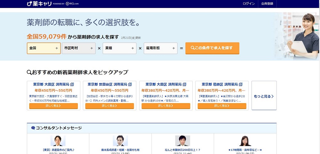Click 詳しく見る on the 葛飾区 card
This screenshot has width=320, height=154.
(x=222, y=106)
